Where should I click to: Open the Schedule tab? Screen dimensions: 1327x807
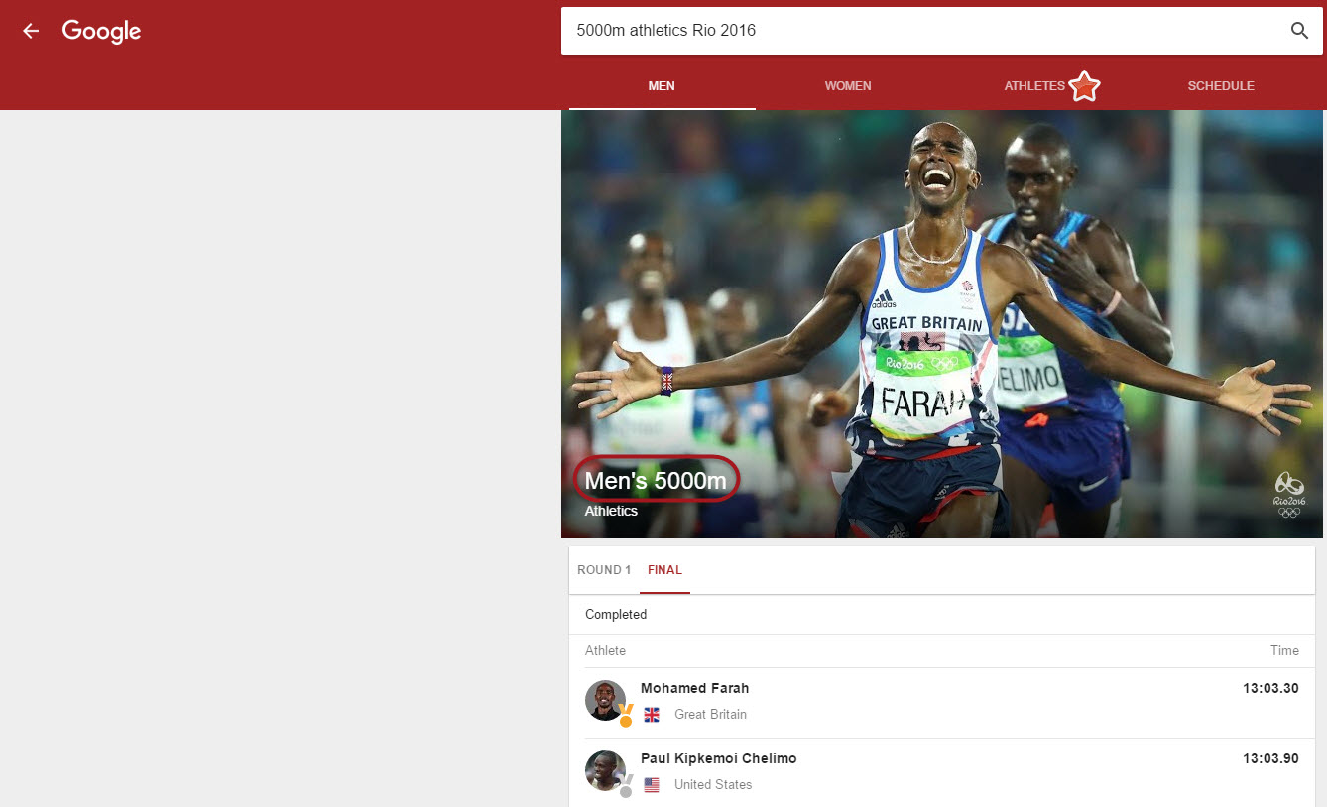coord(1220,86)
